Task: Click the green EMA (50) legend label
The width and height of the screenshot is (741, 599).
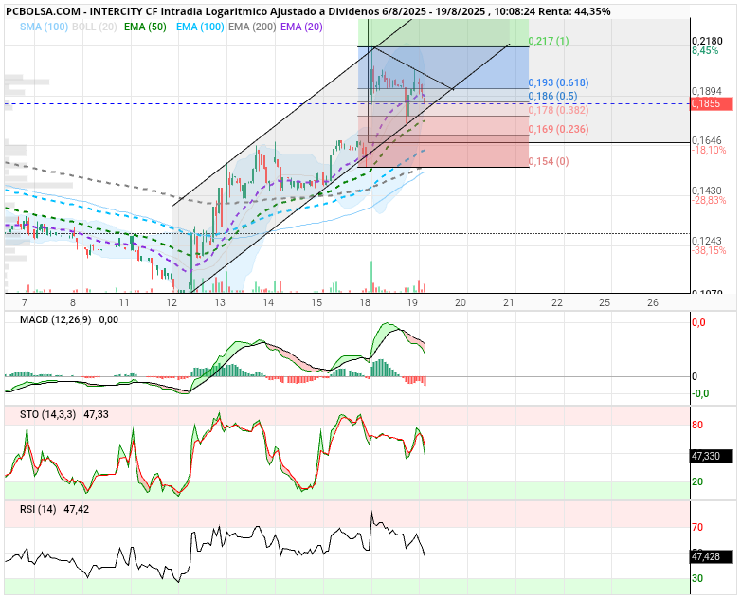Action: [x=145, y=27]
